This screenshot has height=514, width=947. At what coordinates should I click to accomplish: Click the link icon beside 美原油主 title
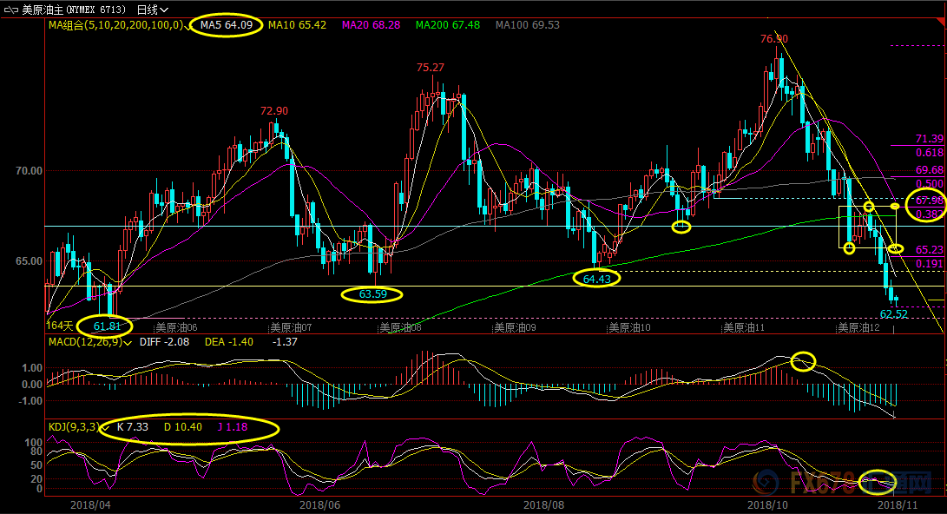click(x=11, y=10)
